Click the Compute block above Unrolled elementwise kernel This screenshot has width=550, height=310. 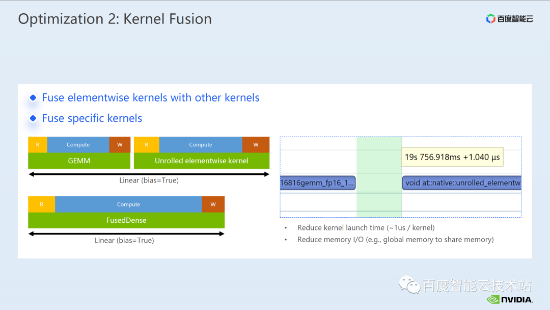201,145
